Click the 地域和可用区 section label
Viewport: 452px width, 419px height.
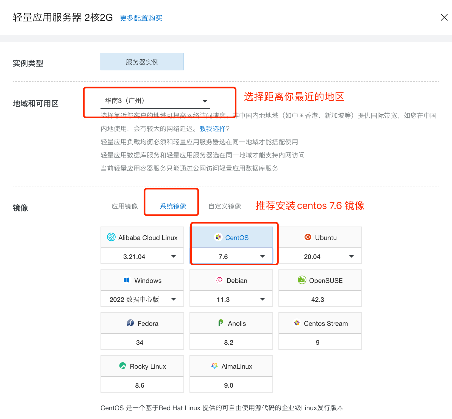tap(36, 103)
